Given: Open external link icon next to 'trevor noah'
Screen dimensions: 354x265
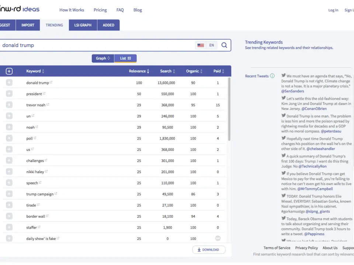Looking at the screenshot, I should (48, 105).
